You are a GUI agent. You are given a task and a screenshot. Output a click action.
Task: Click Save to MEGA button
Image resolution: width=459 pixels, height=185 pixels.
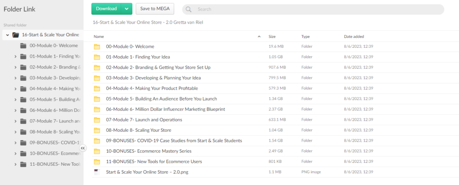155,9
